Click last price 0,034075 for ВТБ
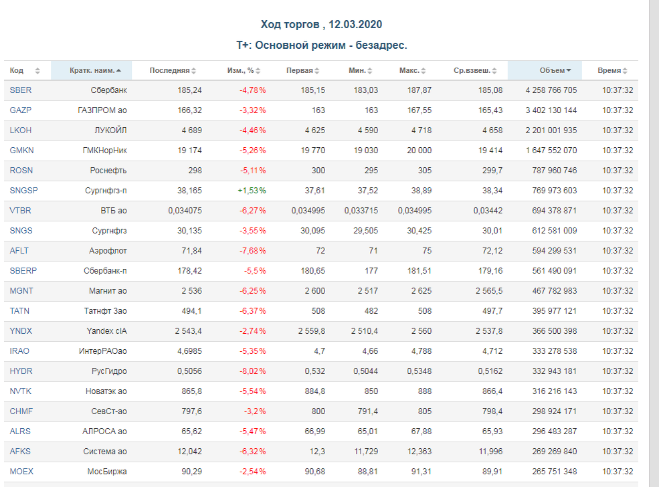This screenshot has height=487, width=659. click(x=185, y=211)
